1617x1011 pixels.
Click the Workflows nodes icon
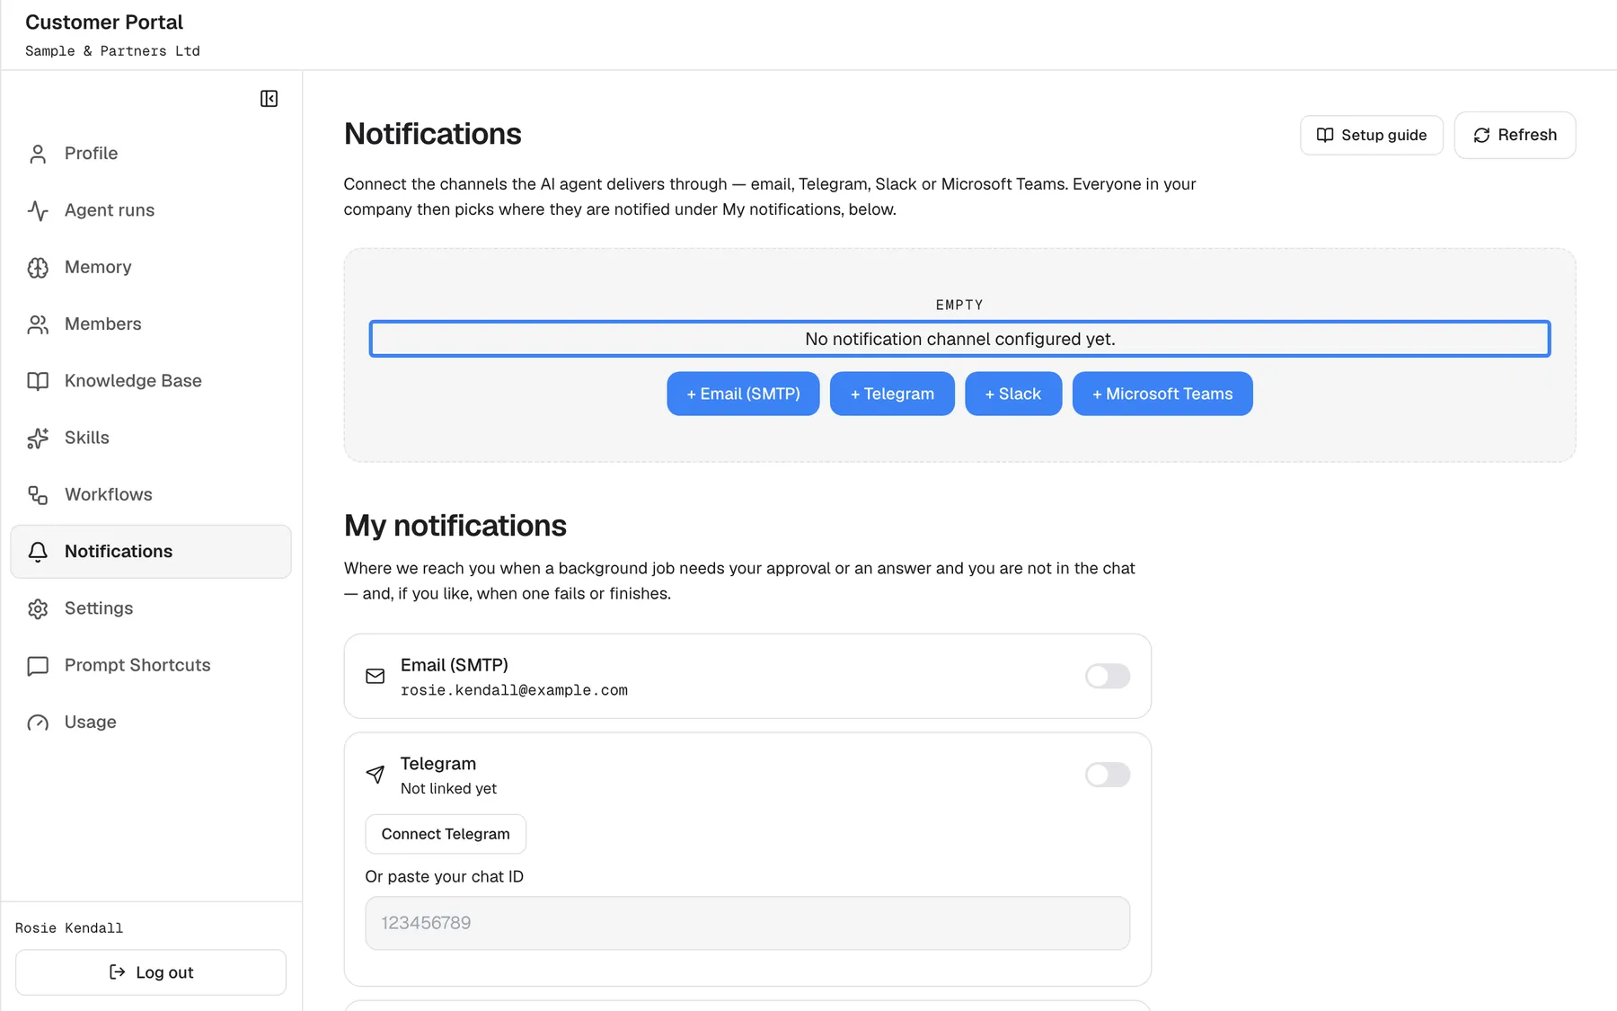tap(38, 495)
